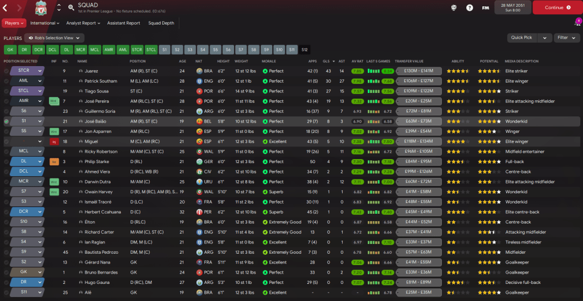Screen dimensions: 583x301
Task: Open the notifications icon with purple badge
Action: tap(577, 23)
